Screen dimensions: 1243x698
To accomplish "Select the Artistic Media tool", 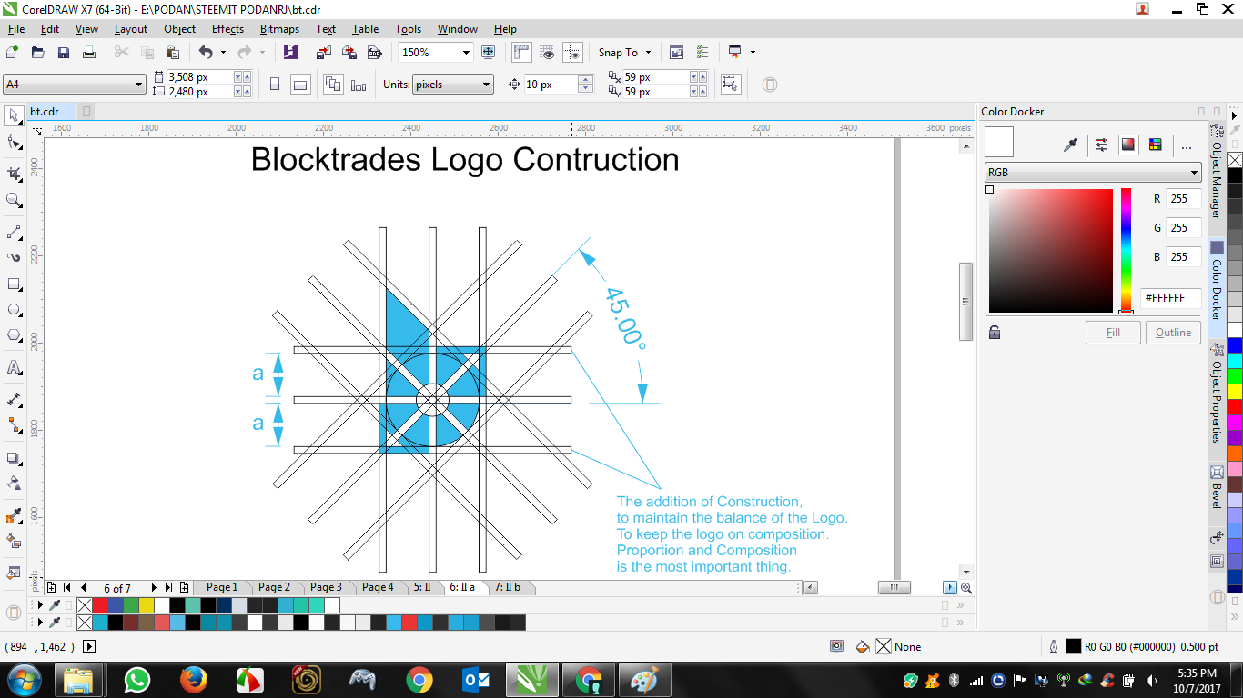I will coord(14,258).
